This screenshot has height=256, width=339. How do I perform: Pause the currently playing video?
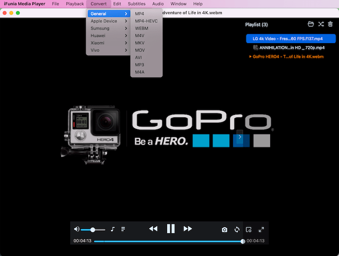(x=170, y=229)
